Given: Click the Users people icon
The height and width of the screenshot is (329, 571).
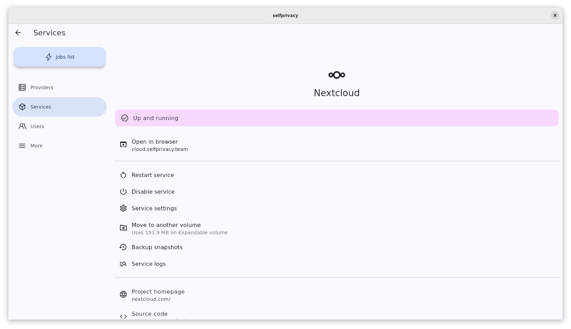Looking at the screenshot, I should pyautogui.click(x=22, y=126).
